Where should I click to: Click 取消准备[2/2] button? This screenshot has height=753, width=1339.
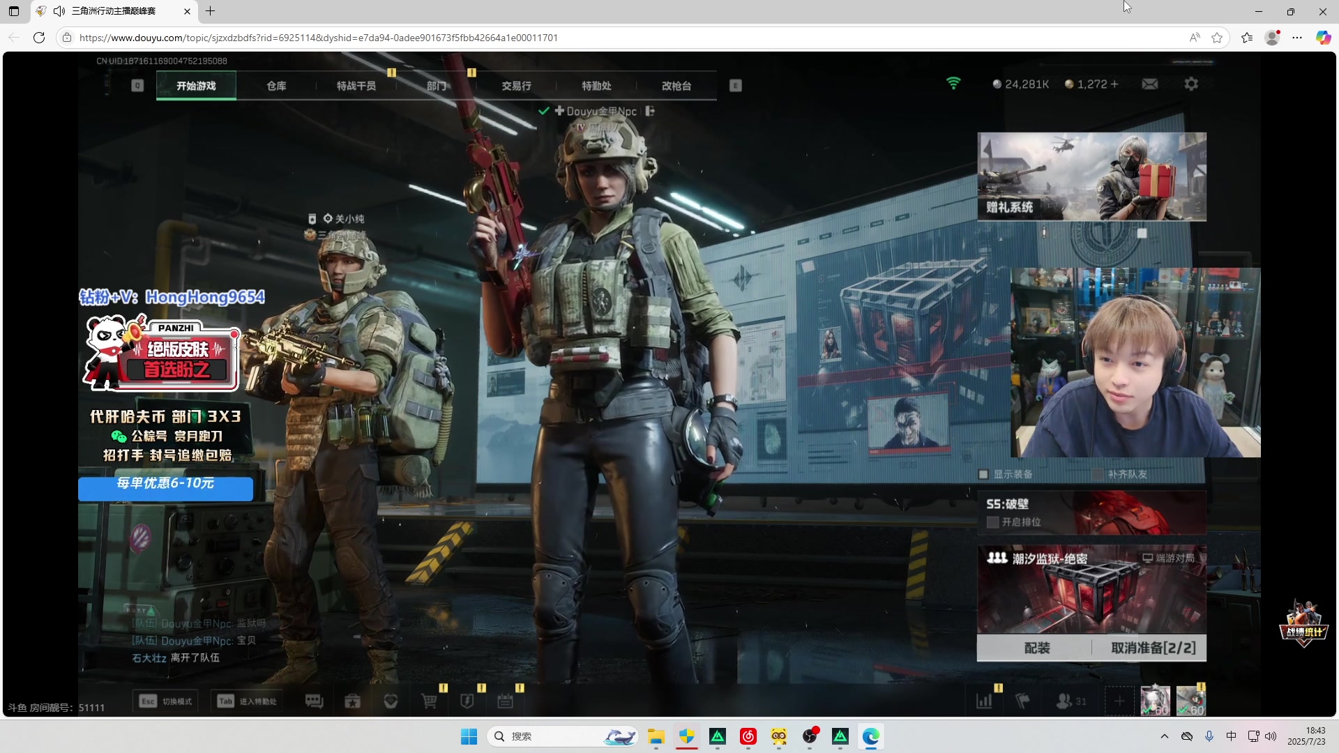pyautogui.click(x=1153, y=648)
